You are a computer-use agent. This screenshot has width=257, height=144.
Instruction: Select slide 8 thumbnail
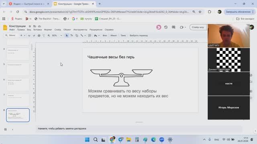[18, 115]
